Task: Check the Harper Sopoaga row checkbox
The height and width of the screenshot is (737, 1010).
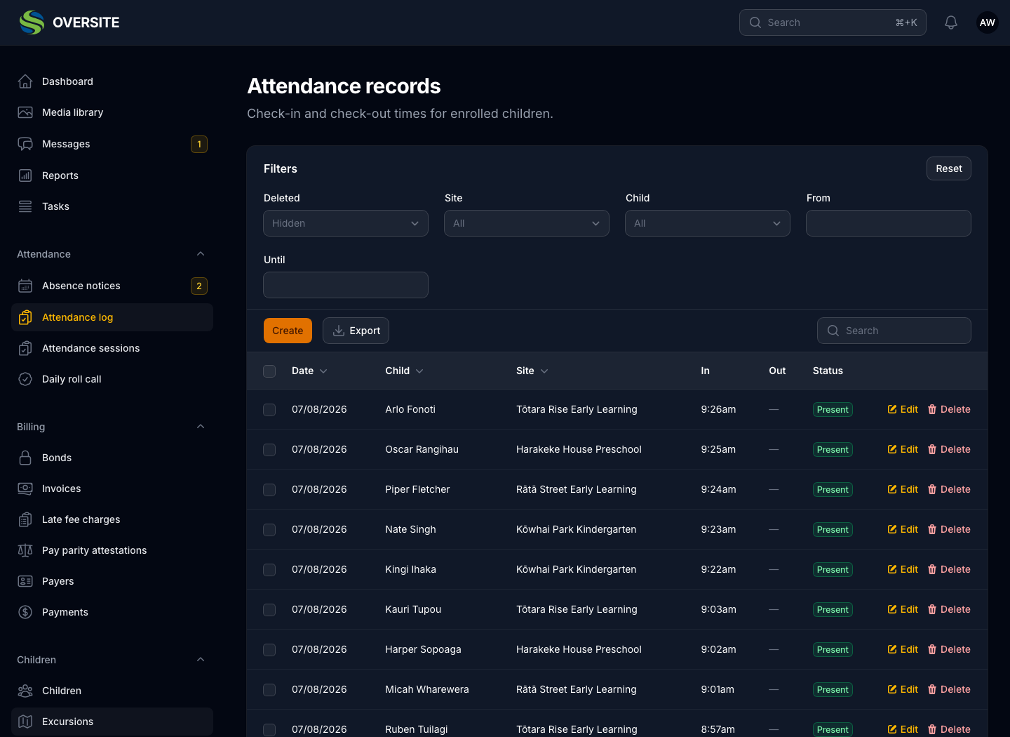Action: coord(269,649)
